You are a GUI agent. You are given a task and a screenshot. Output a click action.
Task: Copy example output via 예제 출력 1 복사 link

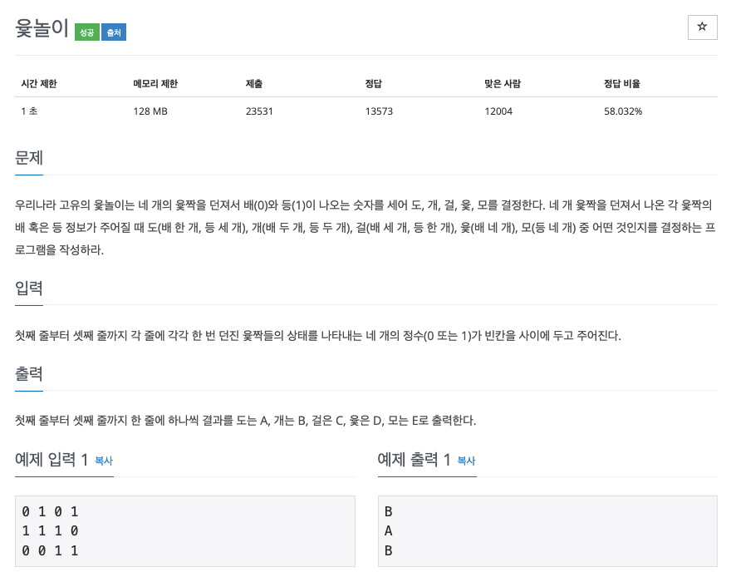click(466, 461)
